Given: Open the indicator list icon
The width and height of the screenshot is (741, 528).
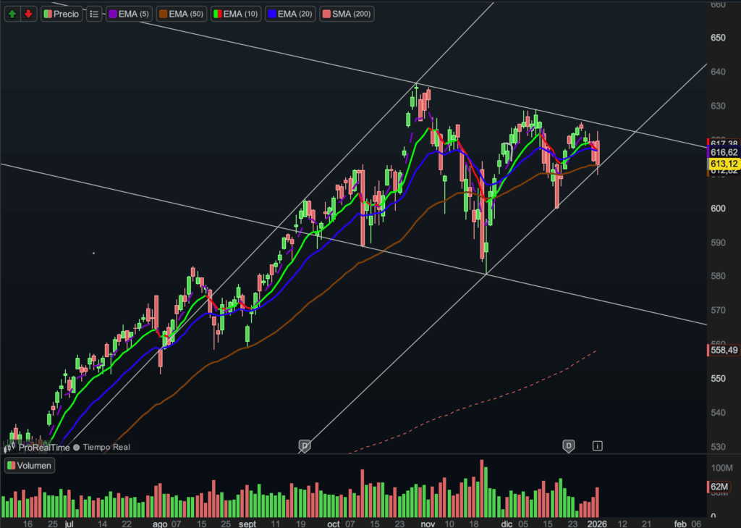Looking at the screenshot, I should click(x=94, y=14).
